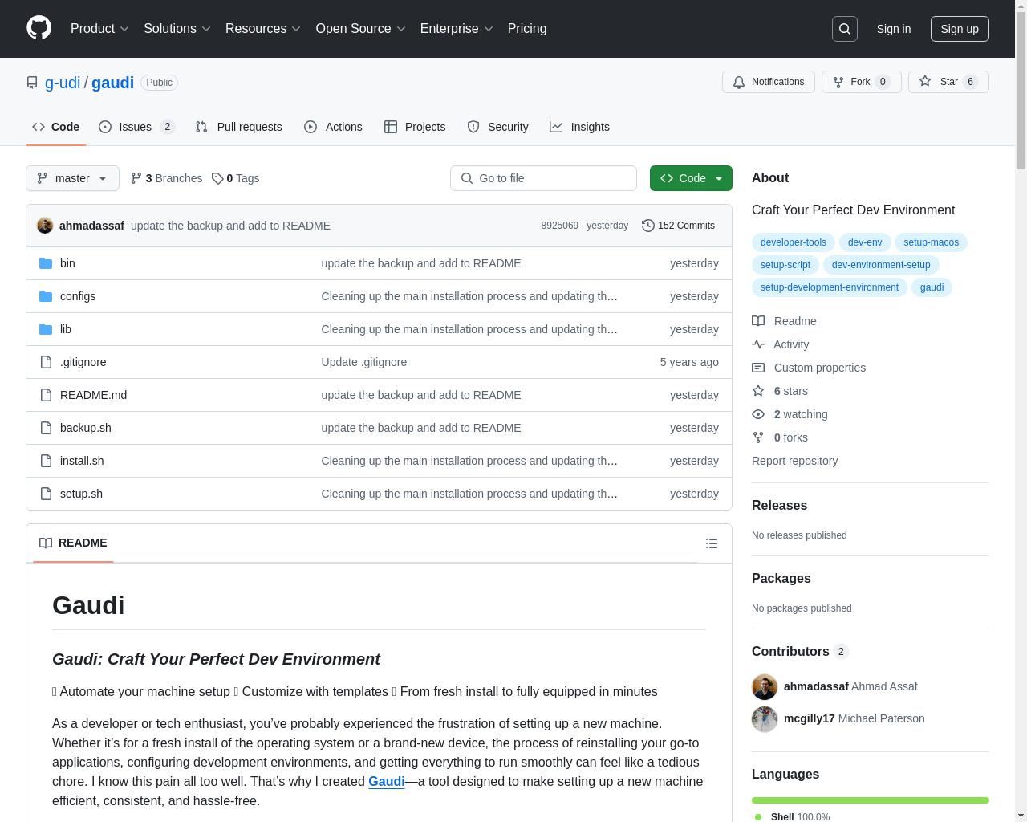Click ahmadassaf contributor avatar
This screenshot has height=822, width=1027.
(x=765, y=686)
